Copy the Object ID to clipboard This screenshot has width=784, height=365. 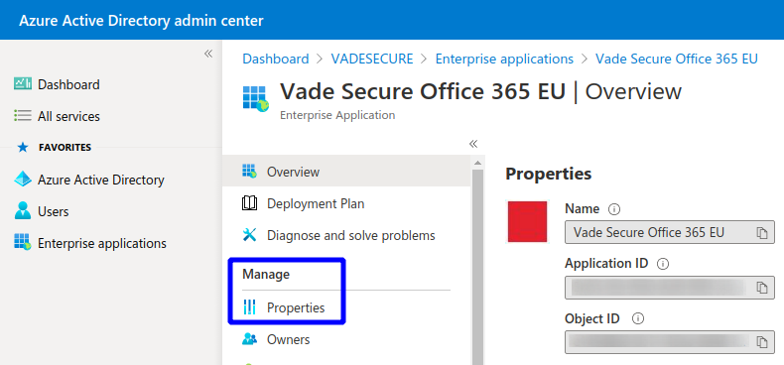[x=761, y=342]
